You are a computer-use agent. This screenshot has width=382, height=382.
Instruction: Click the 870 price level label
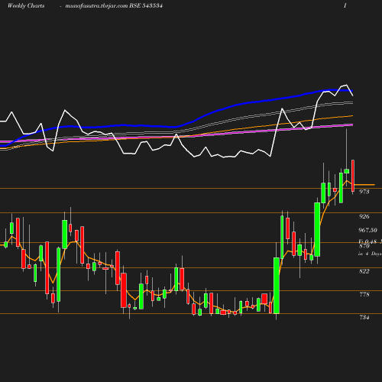(x=364, y=246)
